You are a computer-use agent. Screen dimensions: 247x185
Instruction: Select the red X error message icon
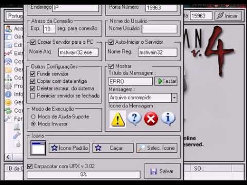click(151, 119)
